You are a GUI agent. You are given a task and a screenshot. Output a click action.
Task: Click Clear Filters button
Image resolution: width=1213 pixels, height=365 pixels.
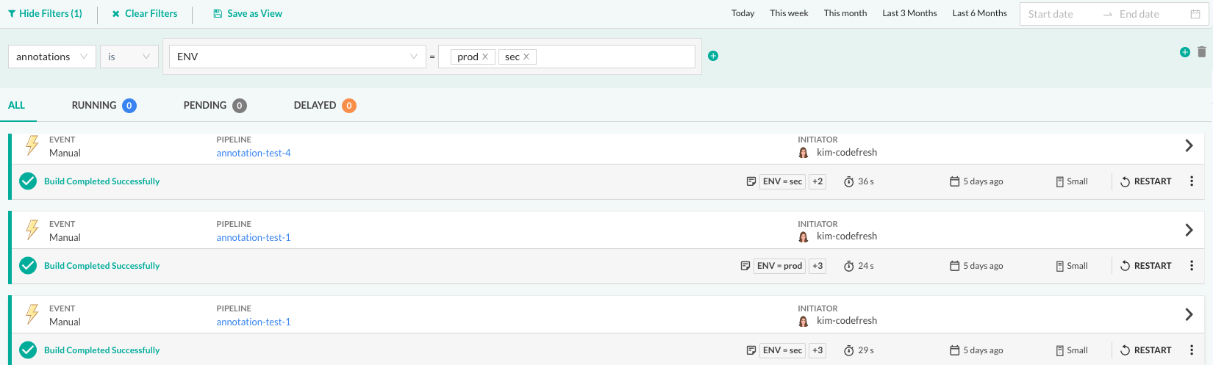click(x=145, y=14)
